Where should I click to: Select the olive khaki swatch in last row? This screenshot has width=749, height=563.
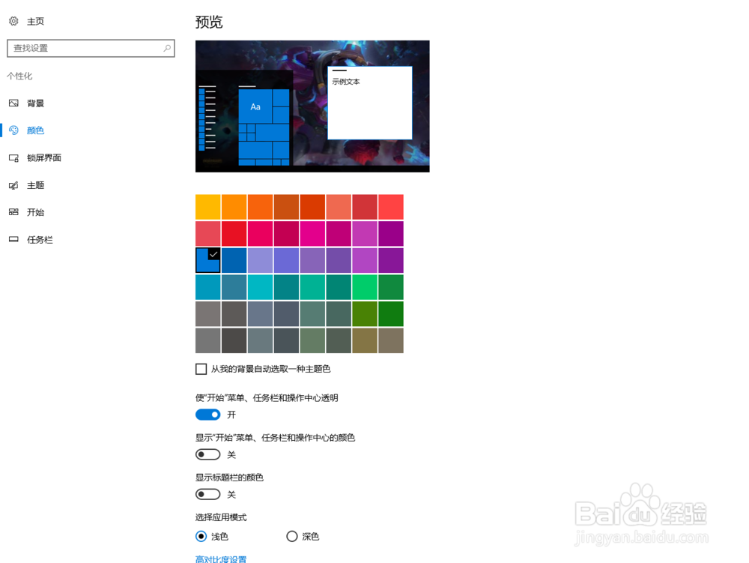(365, 340)
